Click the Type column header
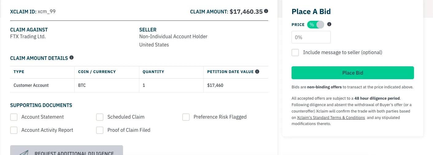433x155 pixels. [19, 72]
